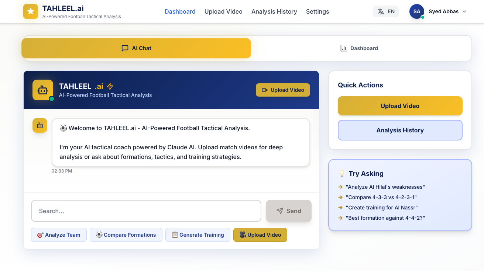The width and height of the screenshot is (484, 271).
Task: Click the clipboard icon on Generate Training
Action: tap(175, 234)
